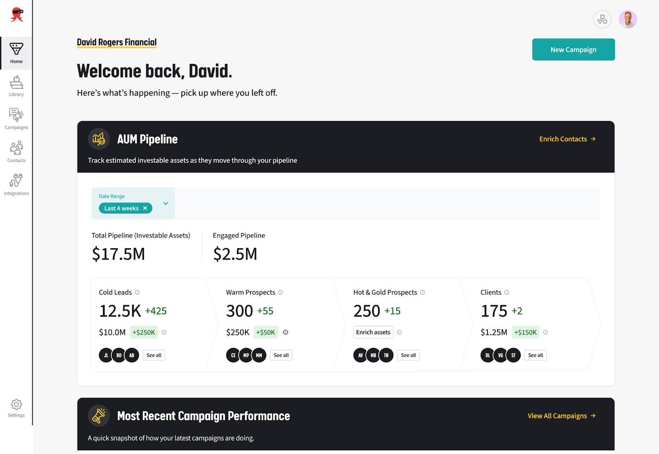
Task: See all Warm Prospects contacts
Action: (281, 355)
